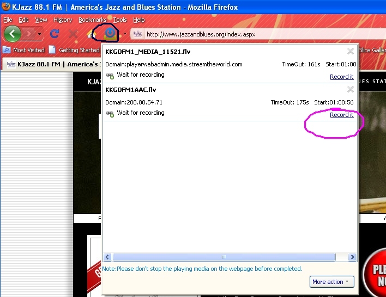This screenshot has height=297, width=386.
Task: Click status icon beside KKGOFM1_MEDIA_11521.flv Wait for recording
Action: 110,76
